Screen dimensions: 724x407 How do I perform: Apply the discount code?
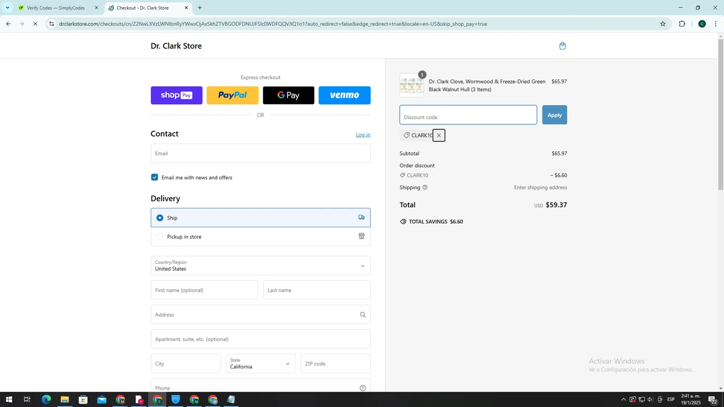pyautogui.click(x=555, y=115)
